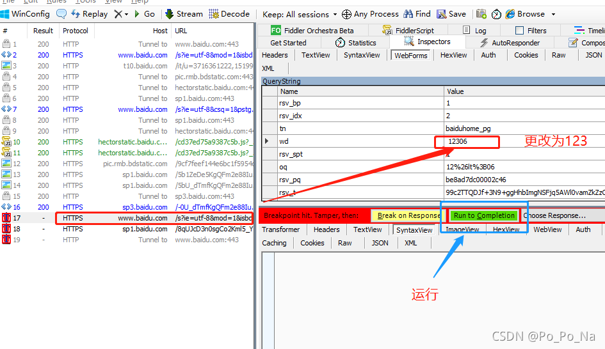This screenshot has height=349, width=605.
Task: Open the Filters tab
Action: 531,31
